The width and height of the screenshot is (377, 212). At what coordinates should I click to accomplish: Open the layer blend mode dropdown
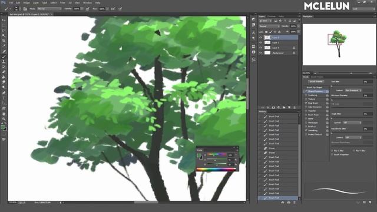(x=269, y=26)
